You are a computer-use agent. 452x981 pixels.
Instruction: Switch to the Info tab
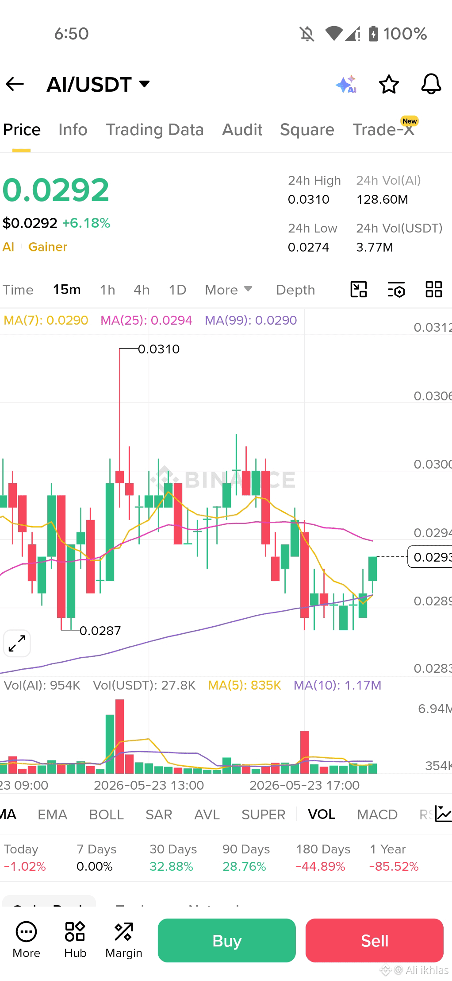(x=73, y=130)
